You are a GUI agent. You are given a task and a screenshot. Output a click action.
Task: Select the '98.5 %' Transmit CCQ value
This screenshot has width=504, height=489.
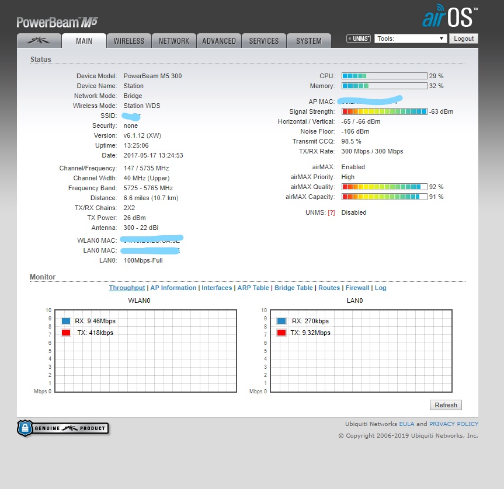point(351,142)
